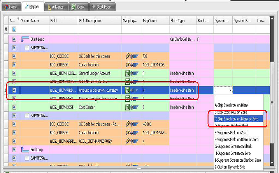This screenshot has width=279, height=173.
Task: Click mapping icon for ACGL_ITEM-MARKSP(02) row
Action: pos(132,141)
